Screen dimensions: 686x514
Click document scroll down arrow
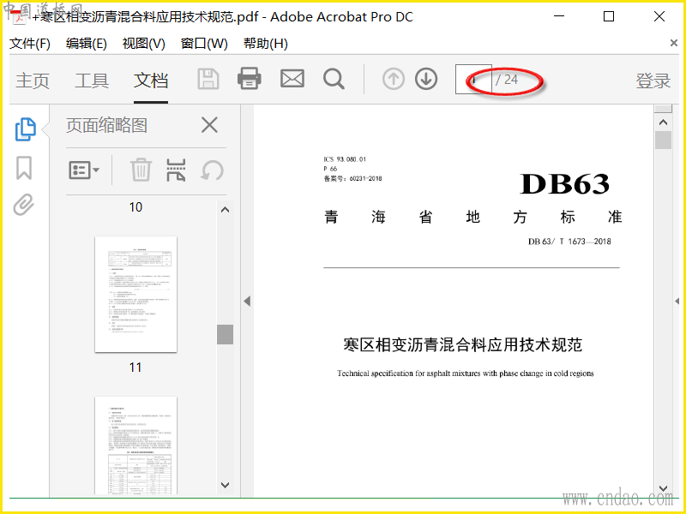point(663,488)
